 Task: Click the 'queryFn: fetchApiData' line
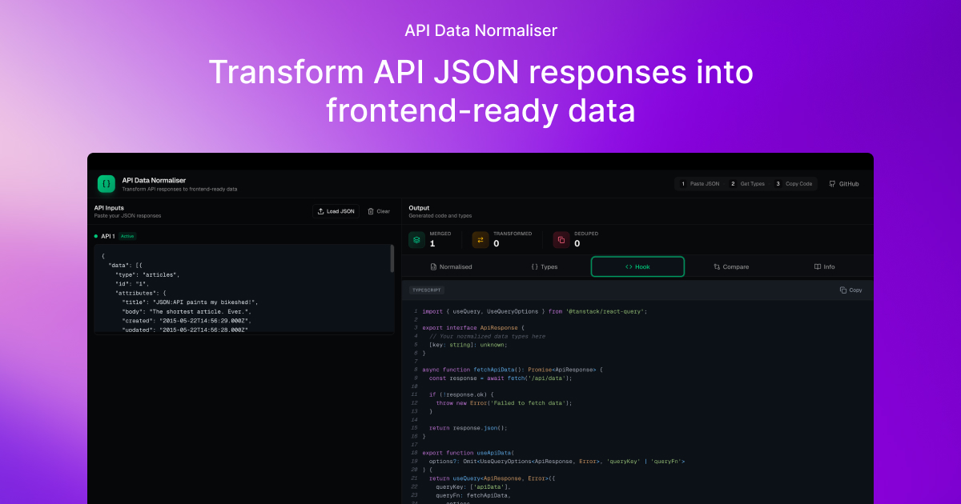tap(472, 495)
